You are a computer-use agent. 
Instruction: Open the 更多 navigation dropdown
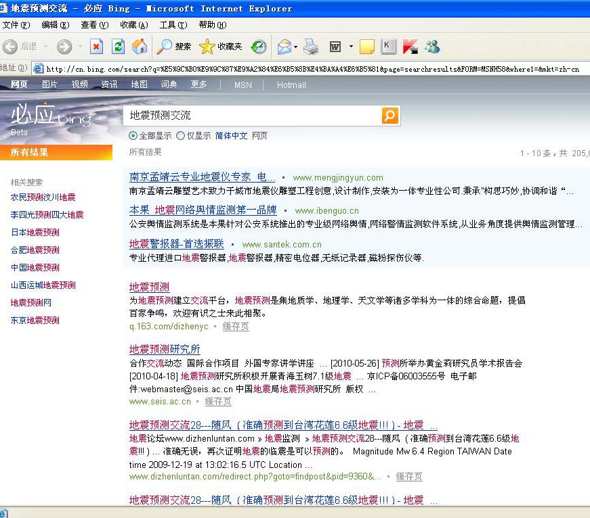coord(198,85)
